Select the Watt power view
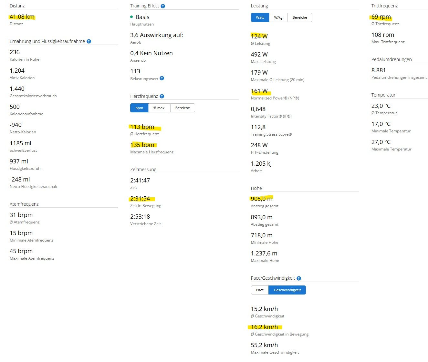The height and width of the screenshot is (362, 428). (x=260, y=17)
